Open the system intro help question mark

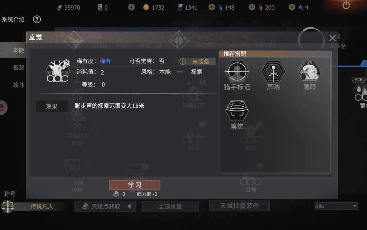pyautogui.click(x=37, y=19)
